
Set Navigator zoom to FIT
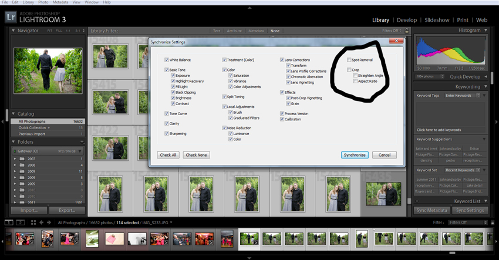pos(50,31)
